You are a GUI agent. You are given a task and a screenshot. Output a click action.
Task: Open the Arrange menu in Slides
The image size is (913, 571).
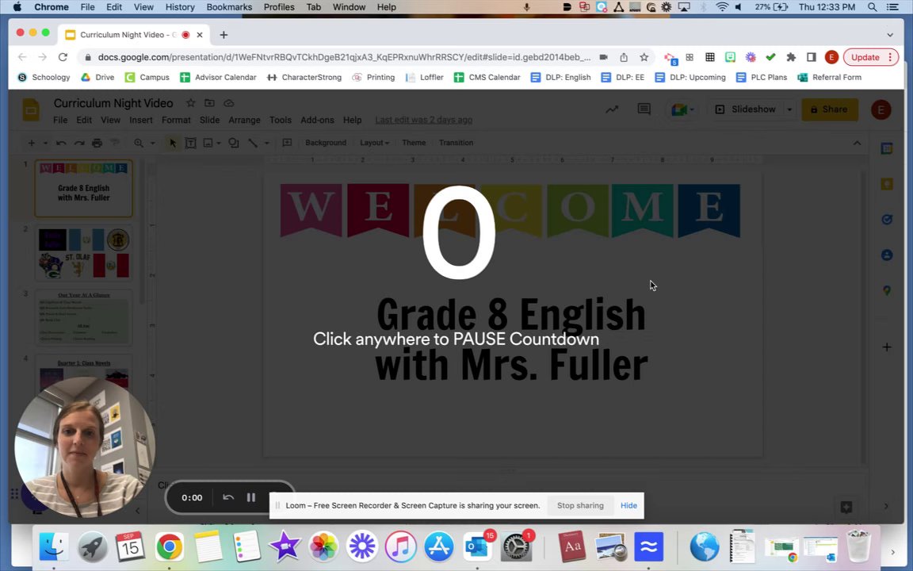244,120
